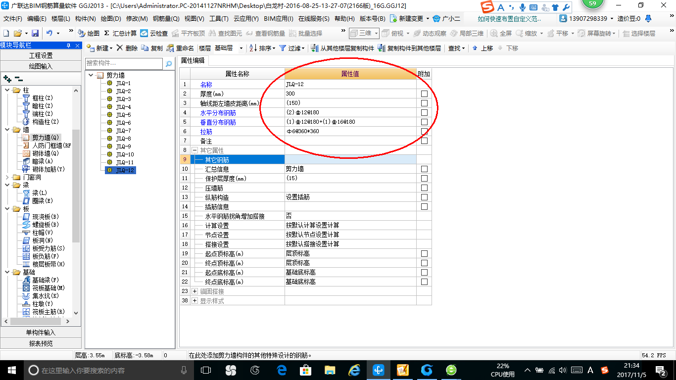Delete the selected component with 删除

point(127,48)
